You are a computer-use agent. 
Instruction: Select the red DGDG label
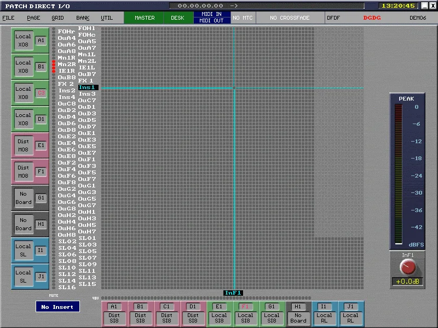[x=372, y=18]
